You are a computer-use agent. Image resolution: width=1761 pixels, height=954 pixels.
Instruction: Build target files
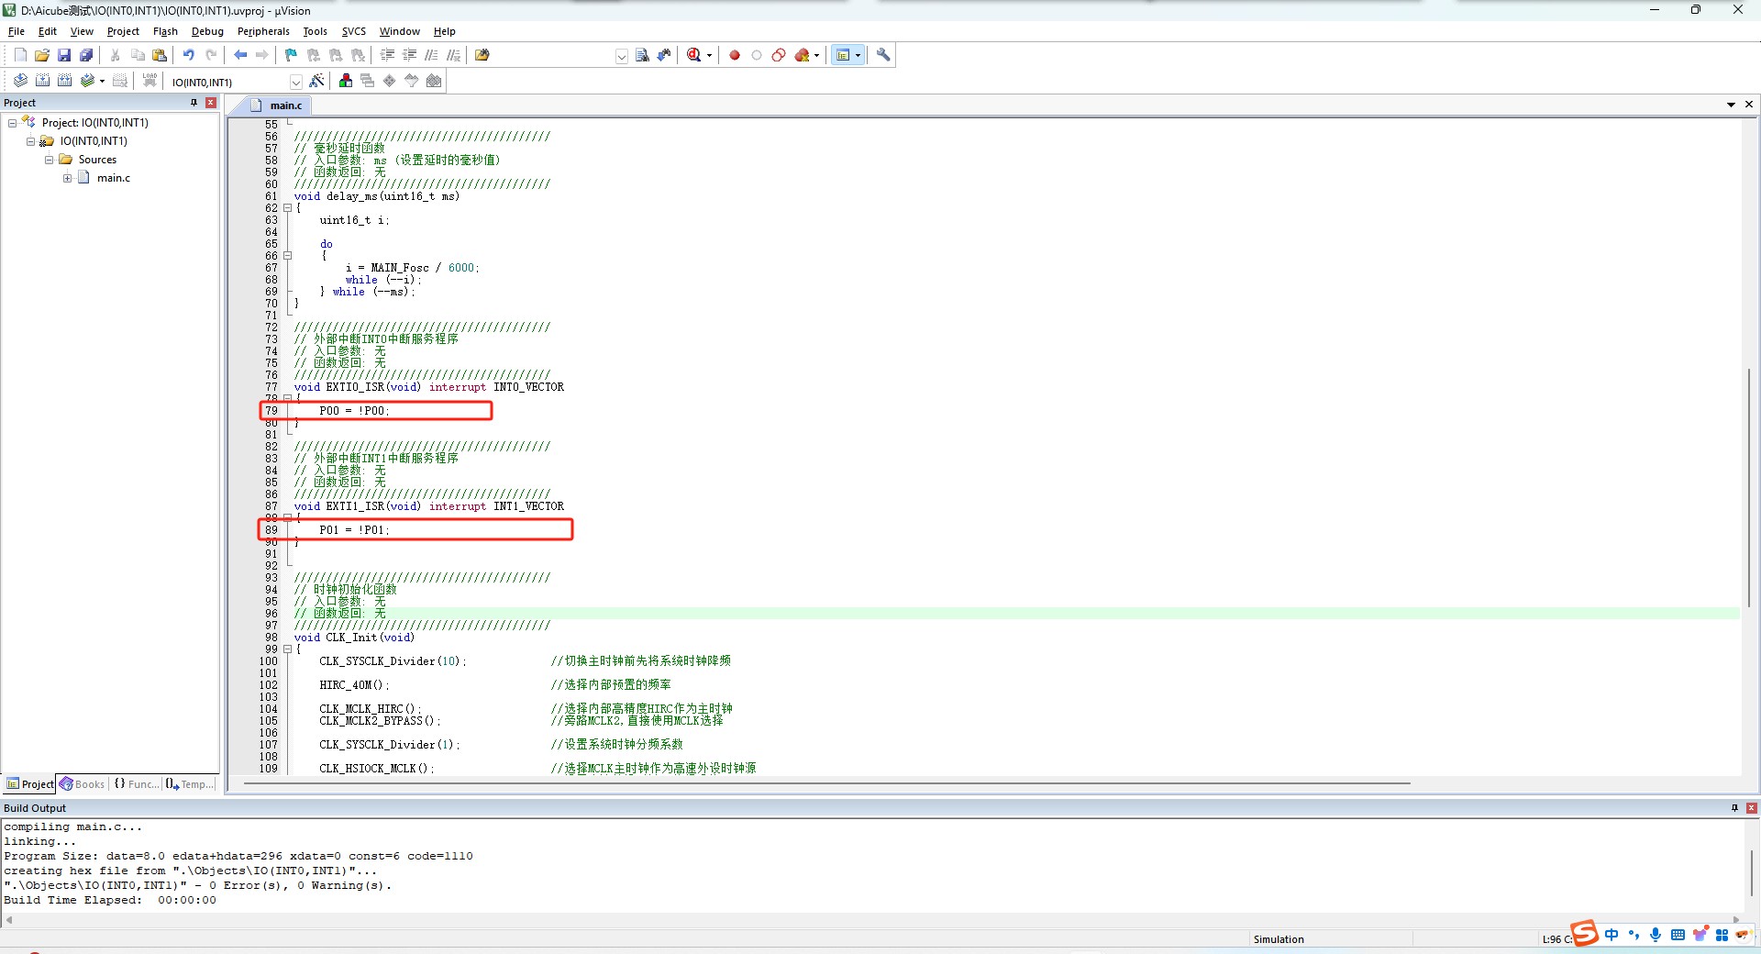click(42, 81)
